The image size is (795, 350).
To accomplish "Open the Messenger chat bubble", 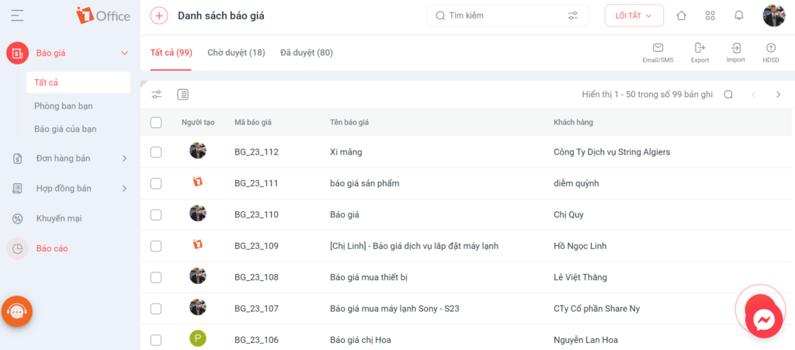I will pyautogui.click(x=764, y=320).
